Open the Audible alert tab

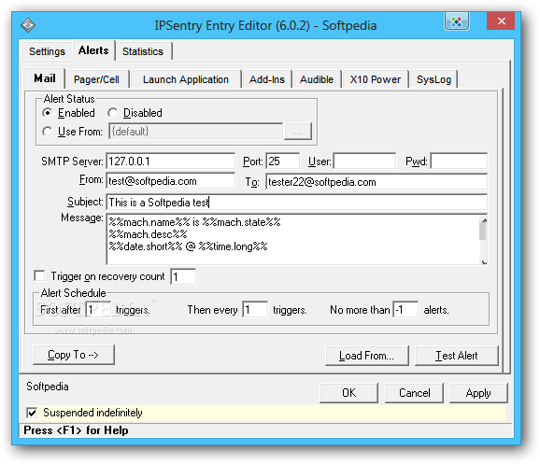(317, 79)
